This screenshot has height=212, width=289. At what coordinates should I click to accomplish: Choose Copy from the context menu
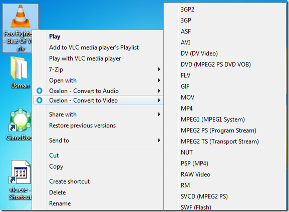point(56,166)
